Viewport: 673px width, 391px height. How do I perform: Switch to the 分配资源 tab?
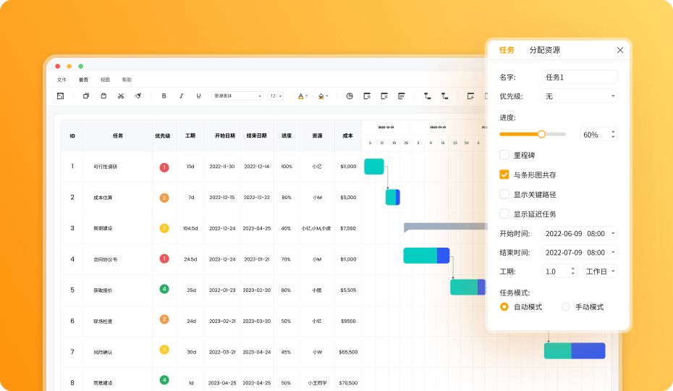tap(545, 50)
